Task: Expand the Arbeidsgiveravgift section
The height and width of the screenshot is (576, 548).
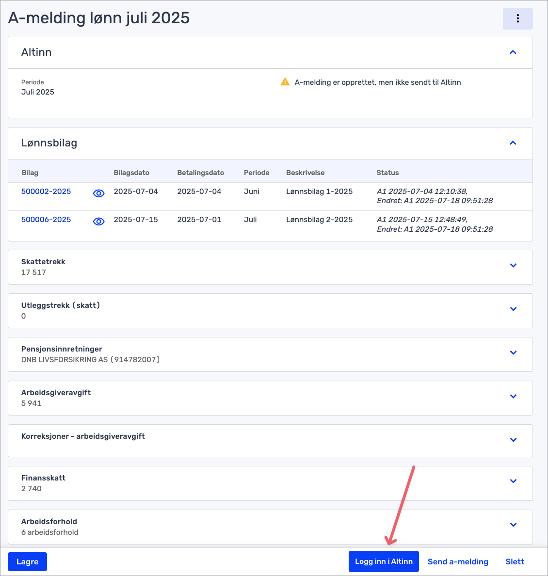Action: point(513,397)
